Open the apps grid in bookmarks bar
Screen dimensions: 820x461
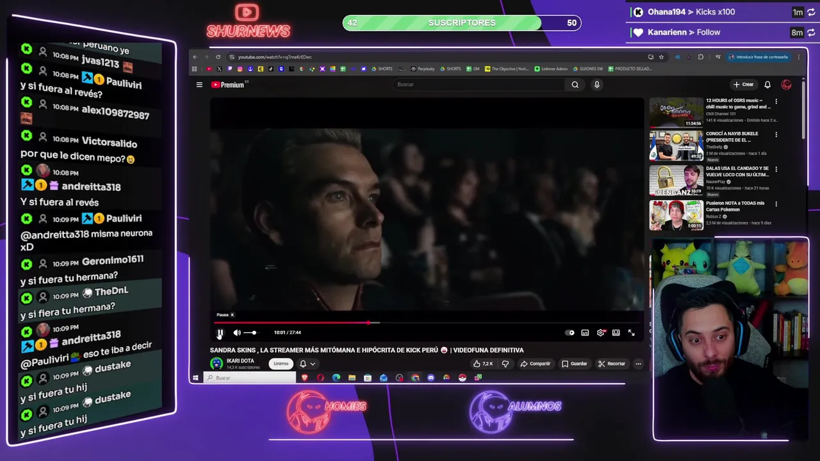[194, 69]
